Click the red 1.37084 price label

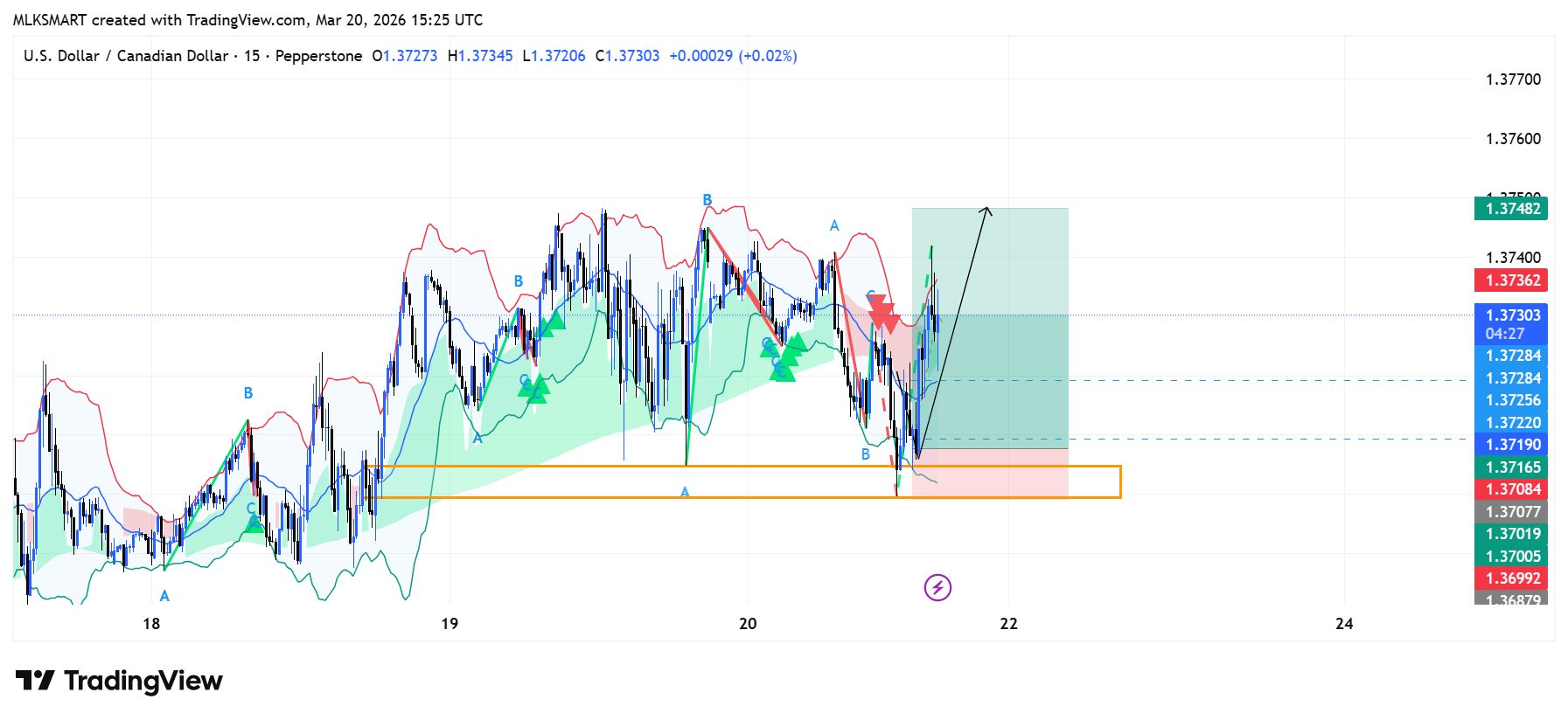(1512, 489)
